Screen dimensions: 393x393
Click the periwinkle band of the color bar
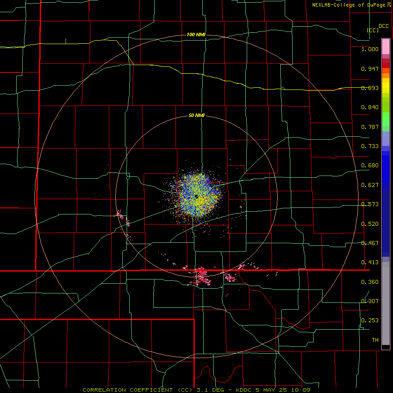tap(386, 138)
